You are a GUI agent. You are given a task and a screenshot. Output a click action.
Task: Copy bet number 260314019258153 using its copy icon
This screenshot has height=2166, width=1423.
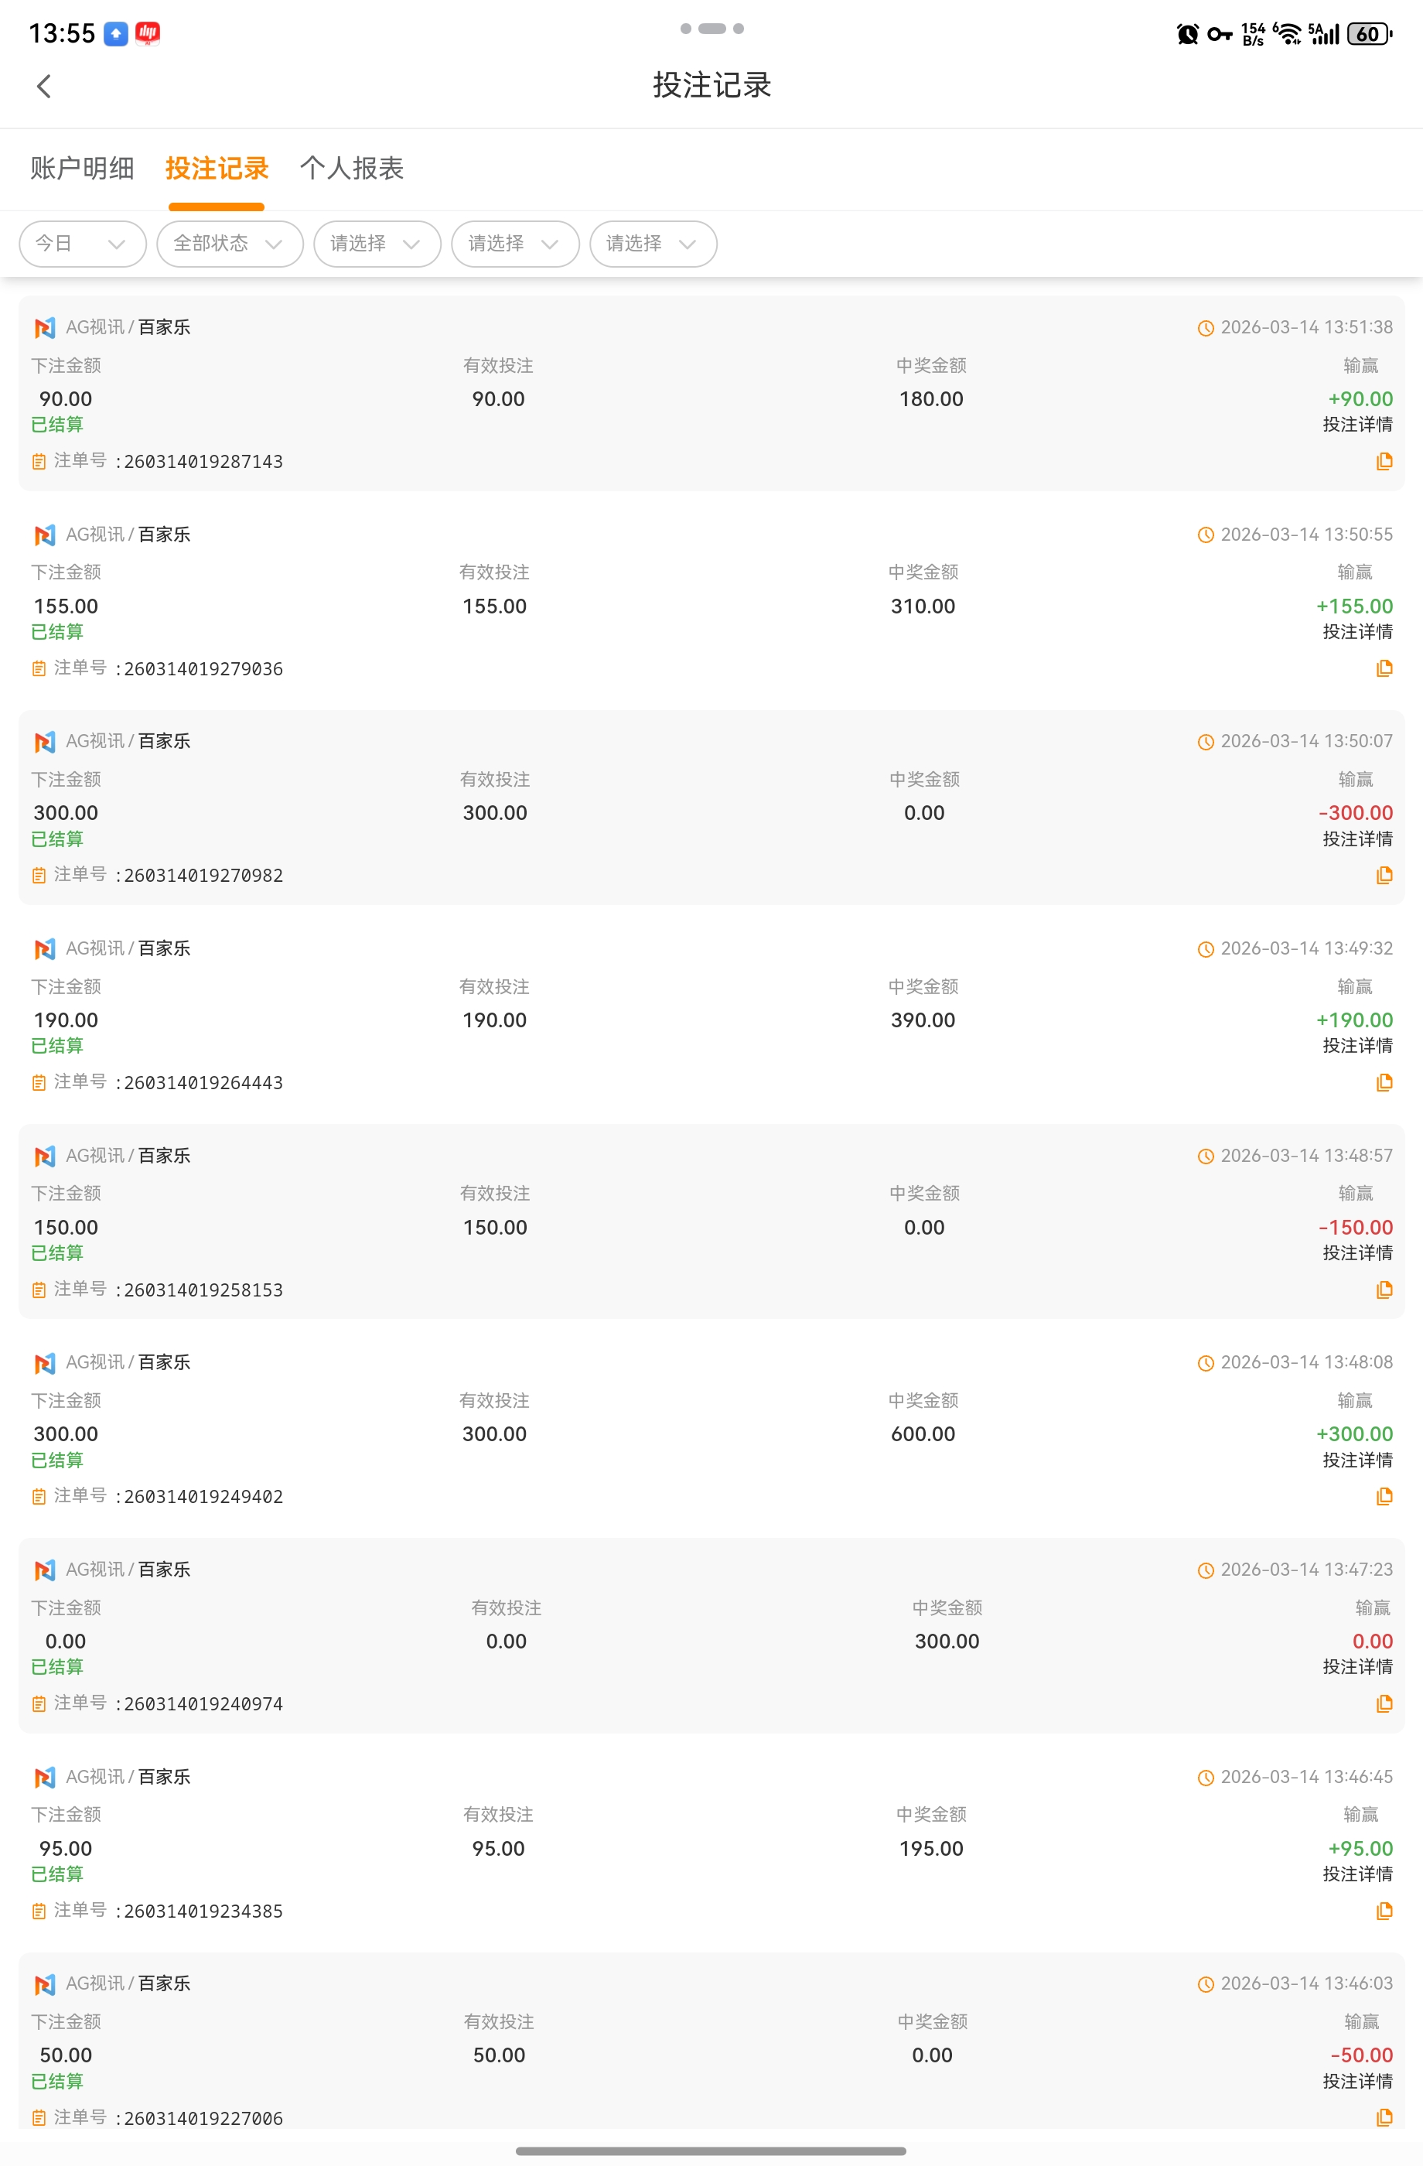point(1384,1290)
